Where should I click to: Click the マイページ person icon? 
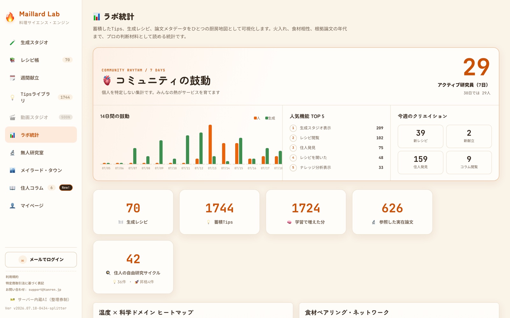pos(12,206)
